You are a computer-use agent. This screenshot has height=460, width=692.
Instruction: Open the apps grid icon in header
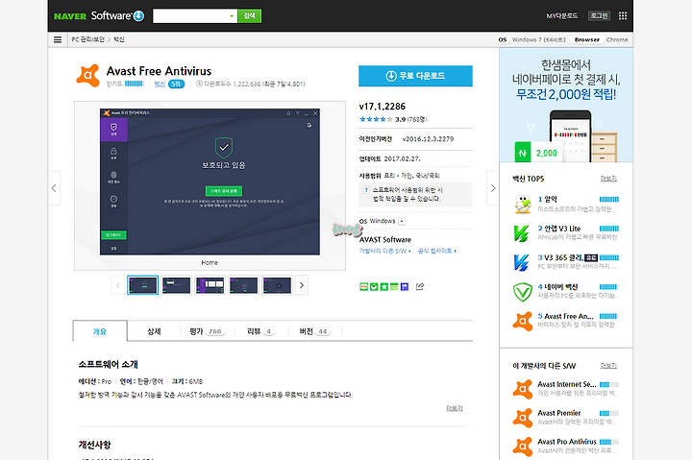623,16
